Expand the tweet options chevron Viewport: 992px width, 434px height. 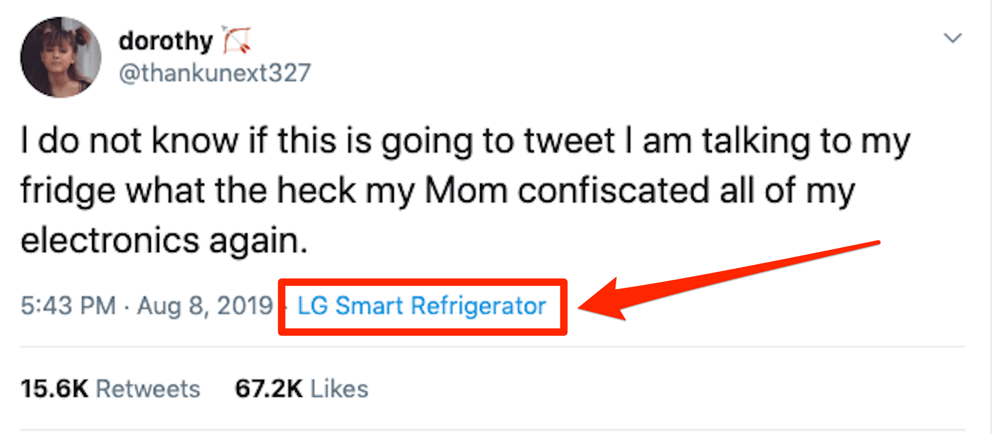pyautogui.click(x=952, y=38)
